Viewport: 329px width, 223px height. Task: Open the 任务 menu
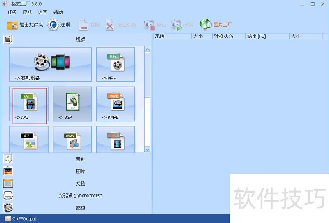click(12, 12)
